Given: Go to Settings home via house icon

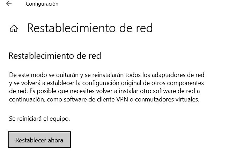Looking at the screenshot, I should point(14,28).
